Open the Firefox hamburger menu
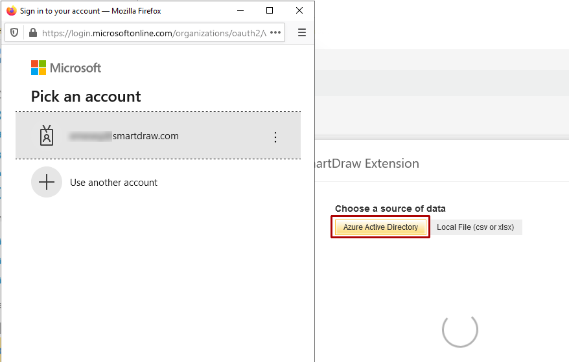This screenshot has width=569, height=362. [x=301, y=32]
